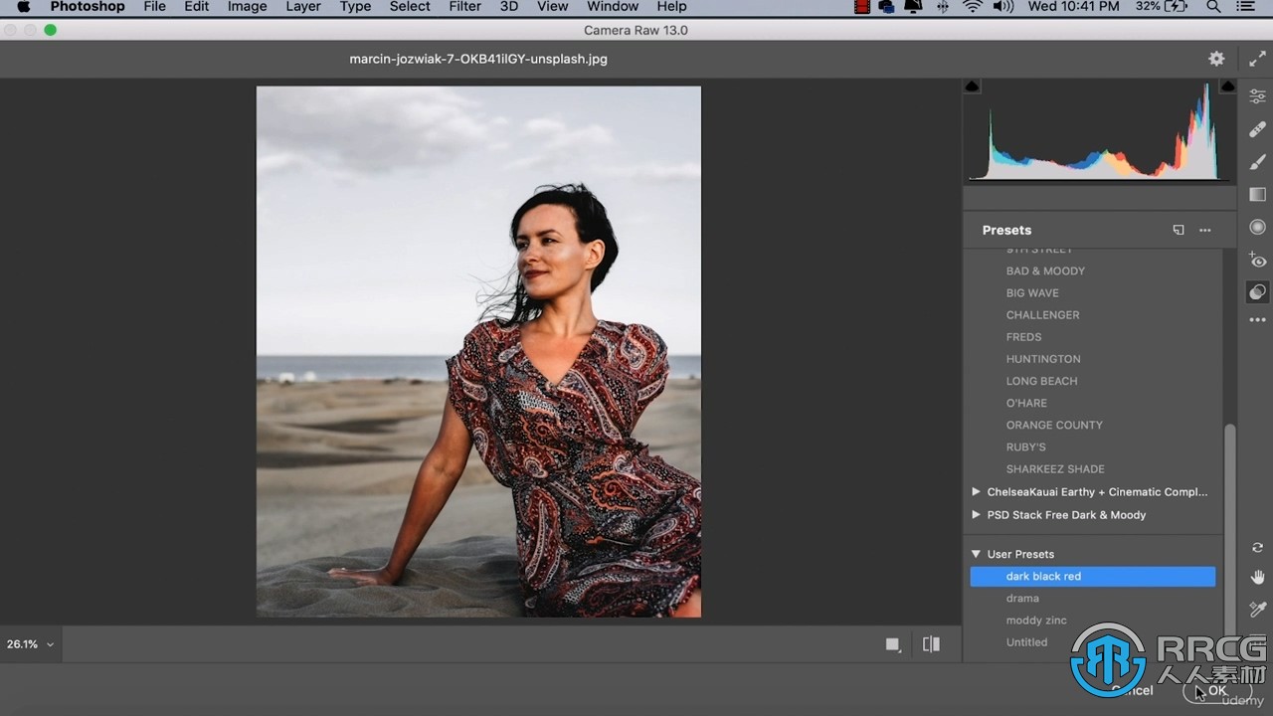
Task: Open Camera Raw preferences gear
Action: point(1216,59)
